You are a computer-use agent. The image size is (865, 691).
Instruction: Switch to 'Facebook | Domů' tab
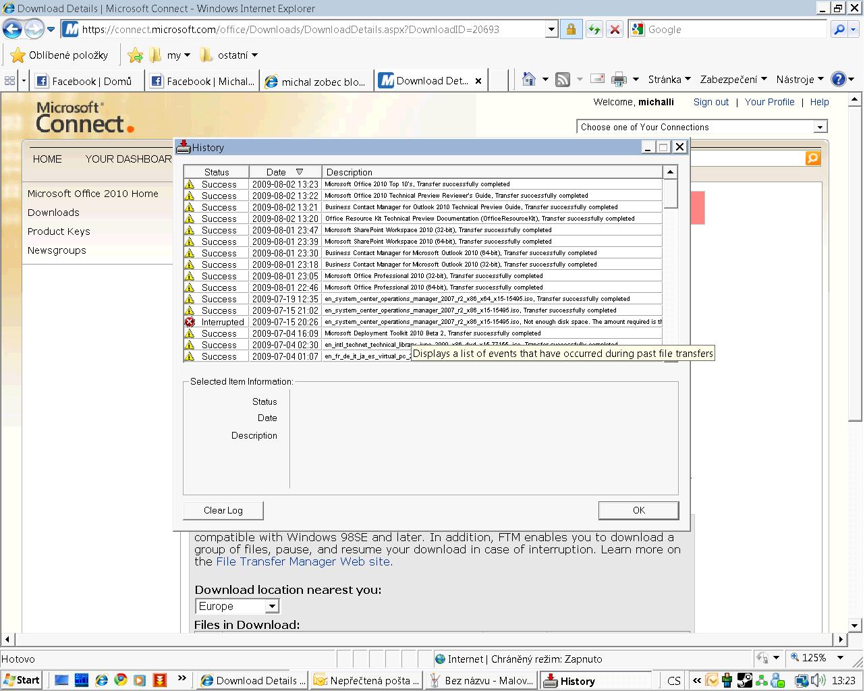point(86,81)
